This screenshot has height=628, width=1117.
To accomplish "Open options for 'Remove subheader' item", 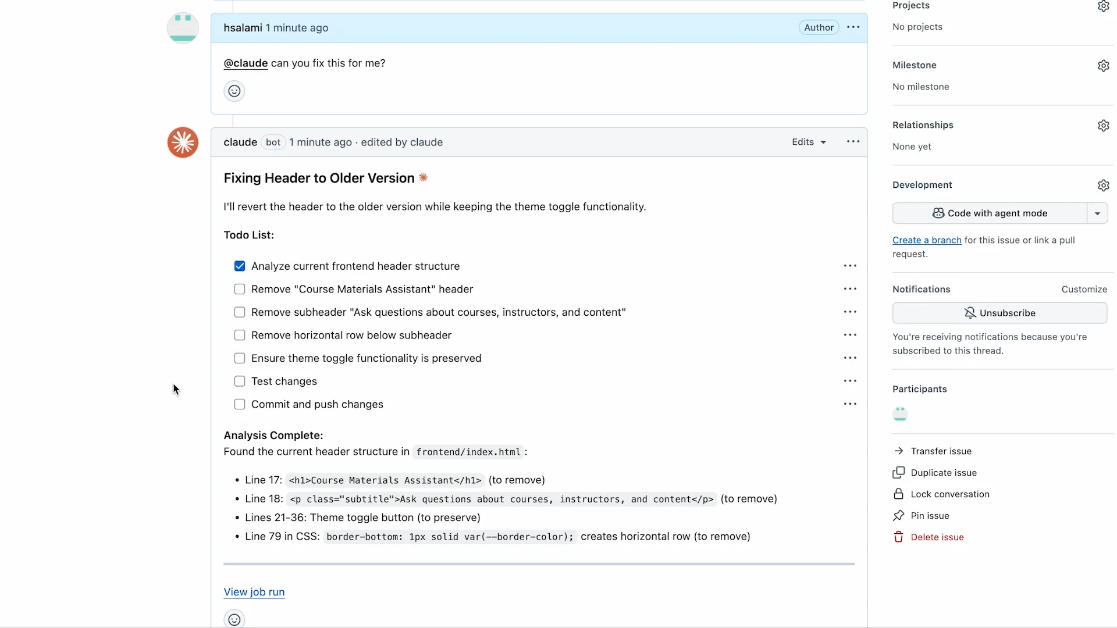I will click(x=850, y=312).
